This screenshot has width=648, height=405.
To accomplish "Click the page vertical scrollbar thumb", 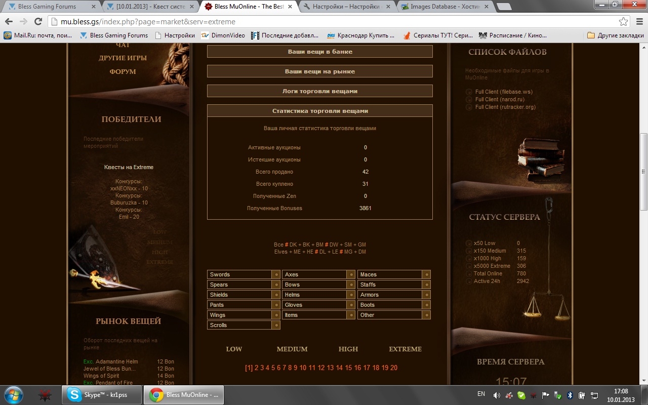I will click(643, 171).
